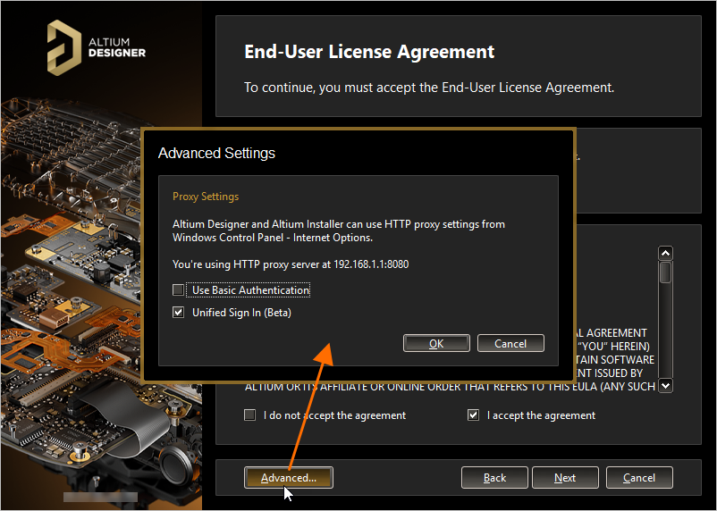Image resolution: width=717 pixels, height=511 pixels.
Task: Enable the Use Basic Authentication checkbox
Action: [x=178, y=289]
